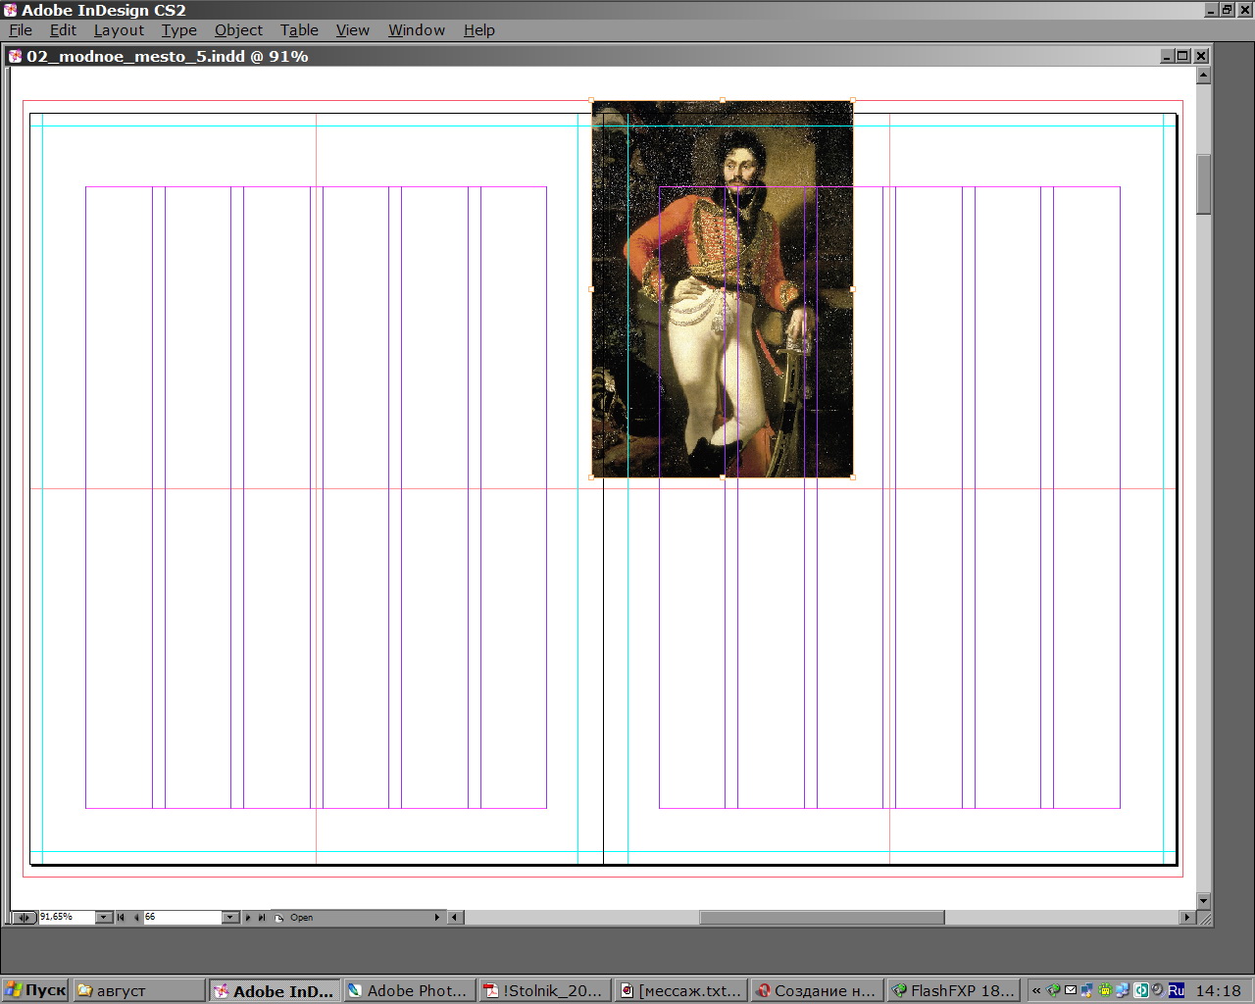1255x1004 pixels.
Task: Open the Type menu
Action: pos(179,30)
